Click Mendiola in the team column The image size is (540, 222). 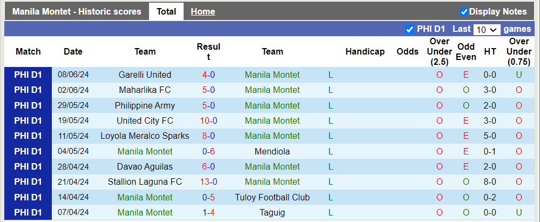[x=272, y=151]
